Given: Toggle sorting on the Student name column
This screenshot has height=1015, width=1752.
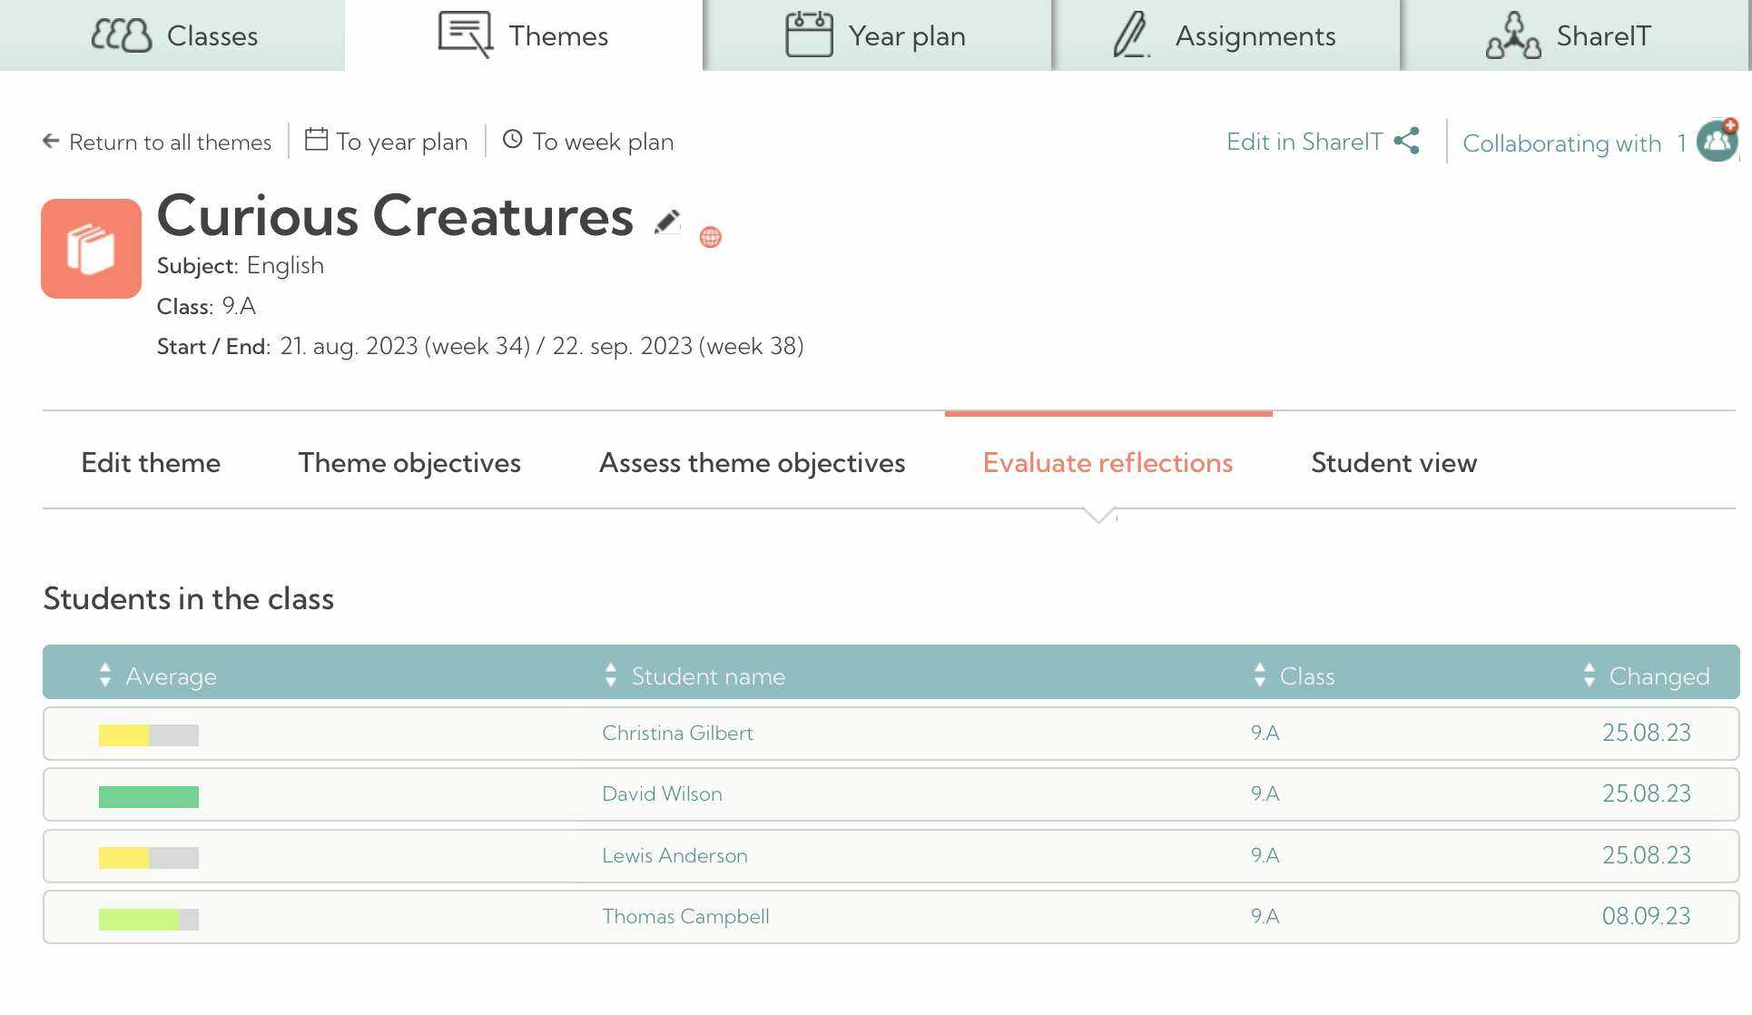Looking at the screenshot, I should click(610, 675).
